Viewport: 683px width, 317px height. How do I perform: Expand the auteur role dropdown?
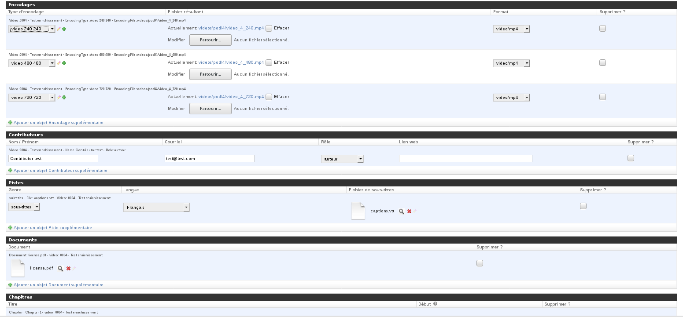[x=342, y=159]
